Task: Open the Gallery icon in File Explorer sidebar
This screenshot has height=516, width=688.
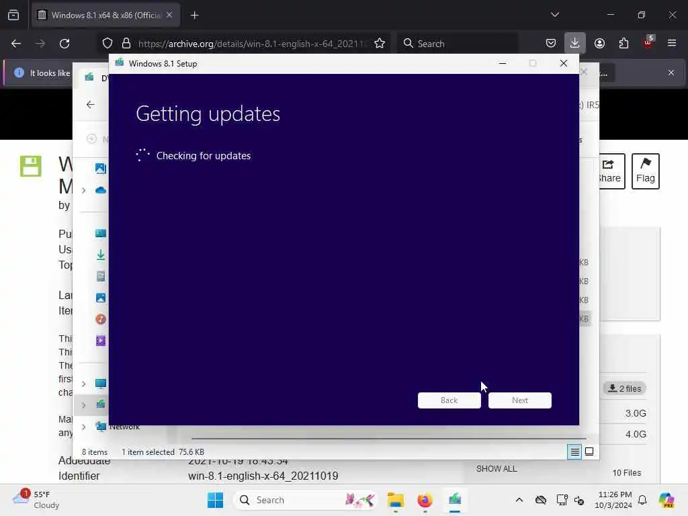Action: coord(101,168)
